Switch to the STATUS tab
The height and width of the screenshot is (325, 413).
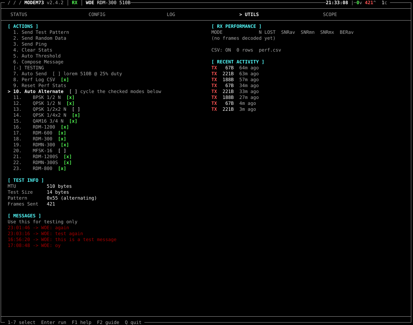tap(19, 15)
